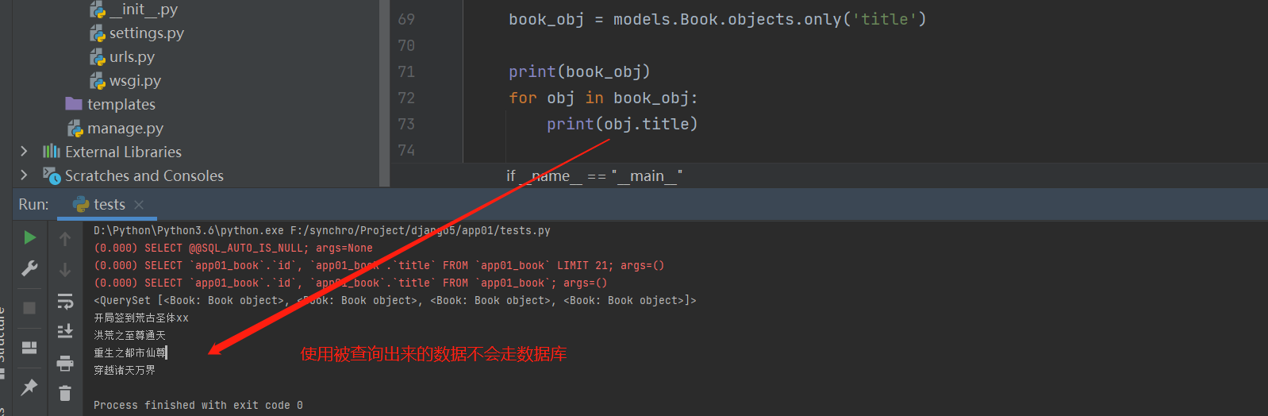Click the Python icon on tests tab
This screenshot has height=416, width=1268.
coord(81,205)
